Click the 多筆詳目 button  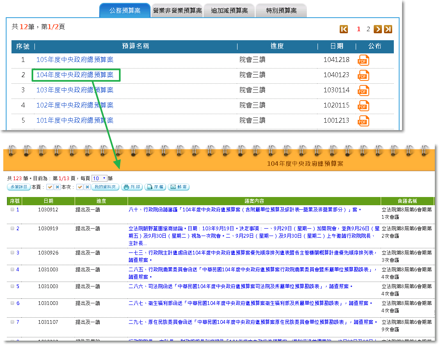[x=18, y=187]
